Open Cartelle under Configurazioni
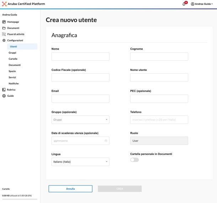This screenshot has height=203, width=217. [x=13, y=59]
